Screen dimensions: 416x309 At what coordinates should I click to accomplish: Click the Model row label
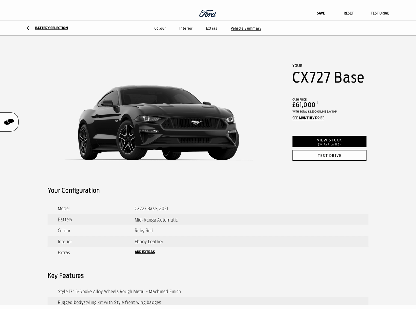click(64, 209)
